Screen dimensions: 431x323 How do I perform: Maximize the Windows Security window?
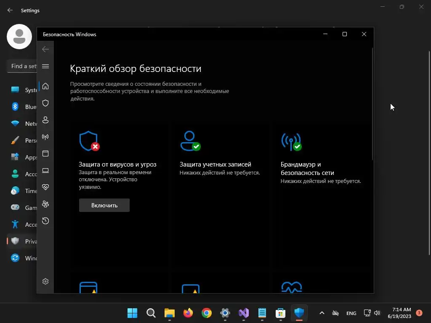pos(345,34)
